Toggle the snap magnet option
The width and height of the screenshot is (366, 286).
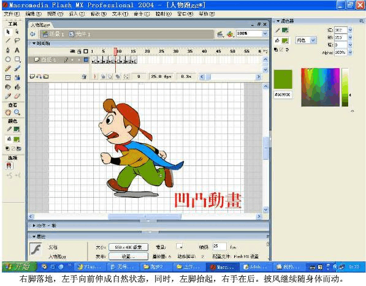coord(9,166)
